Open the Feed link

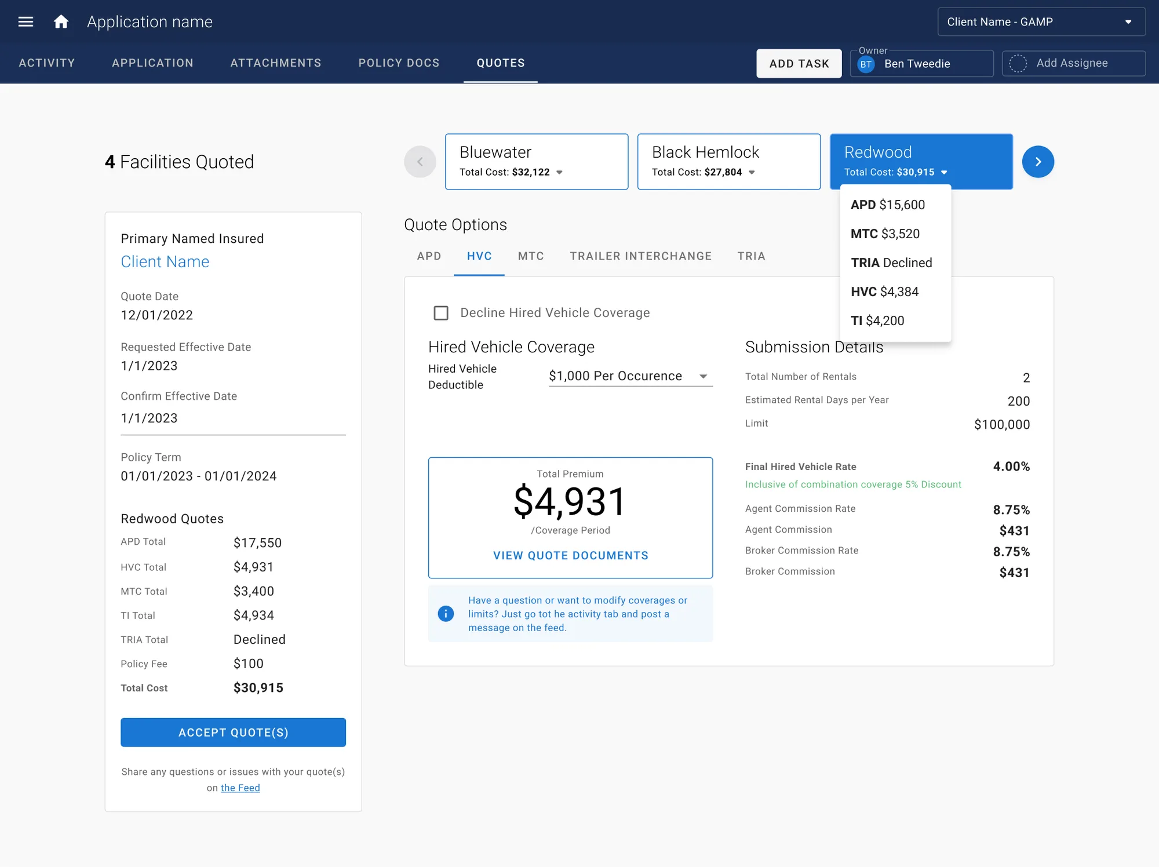(x=240, y=788)
